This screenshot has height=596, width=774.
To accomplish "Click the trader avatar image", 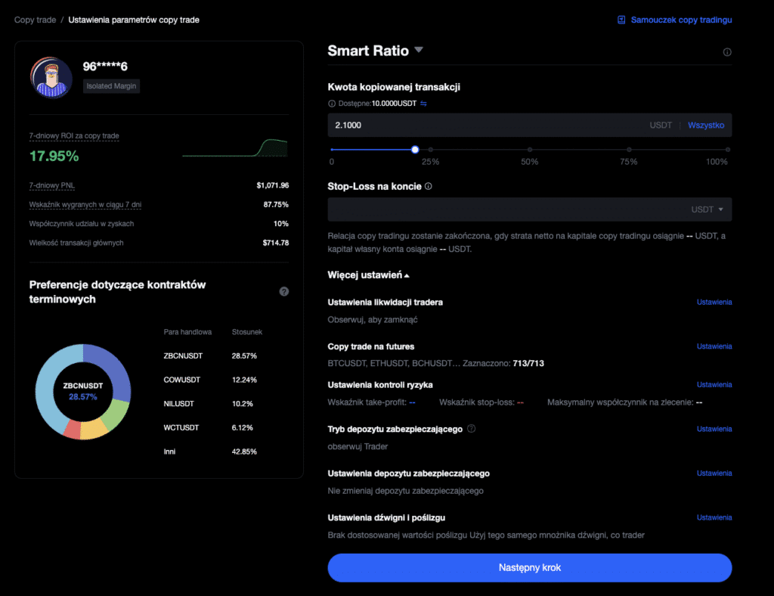I will click(x=51, y=77).
